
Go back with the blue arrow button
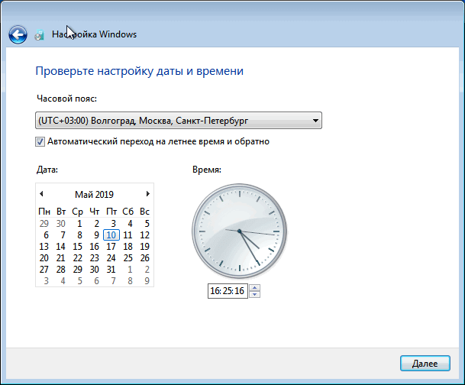[18, 34]
